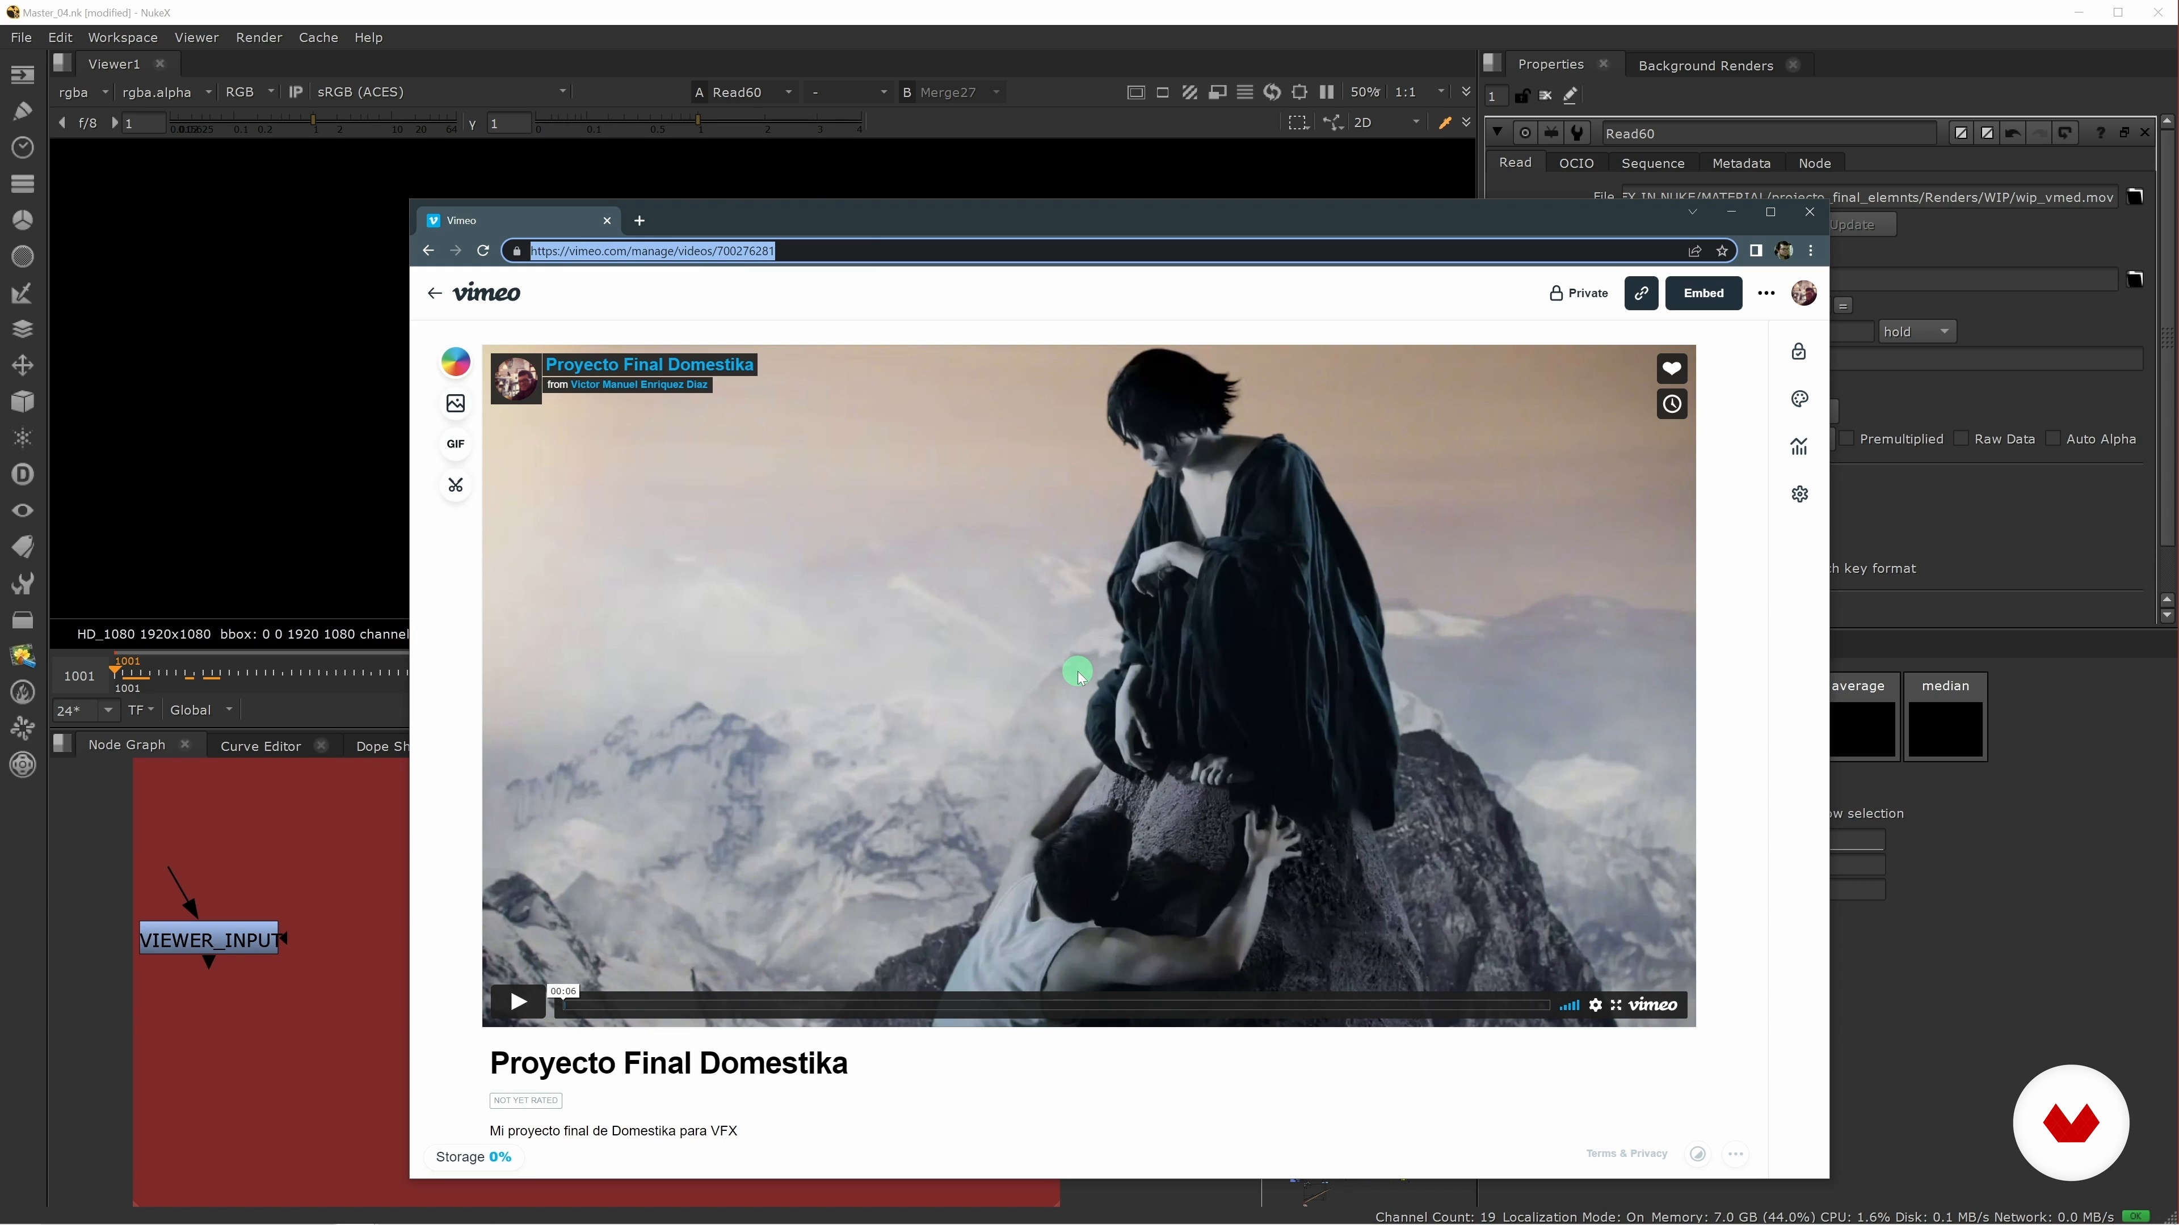Open the Particles nodes icon
Viewport: 2179px width, 1225px height.
(x=23, y=438)
